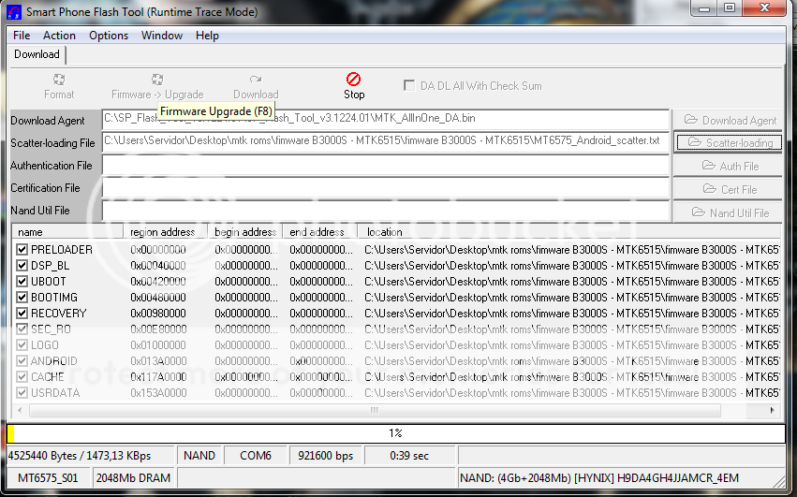Click the horizontal scrollbar of partition list

(x=375, y=410)
